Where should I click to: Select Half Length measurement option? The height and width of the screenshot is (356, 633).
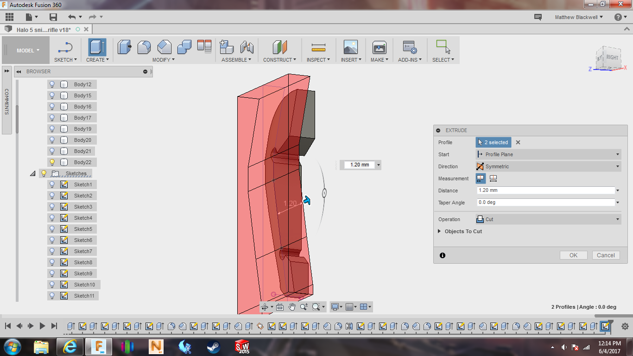tap(481, 178)
